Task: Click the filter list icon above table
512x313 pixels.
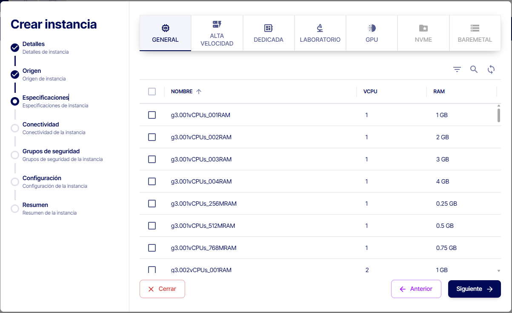Action: point(457,69)
